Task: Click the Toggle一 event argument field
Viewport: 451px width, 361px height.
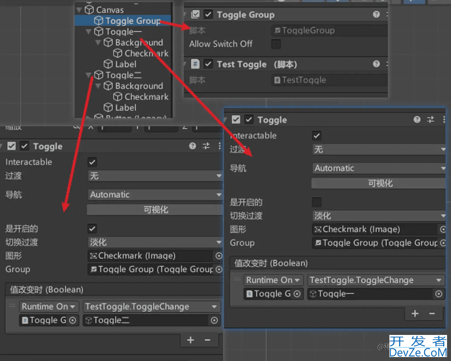Action: 376,294
